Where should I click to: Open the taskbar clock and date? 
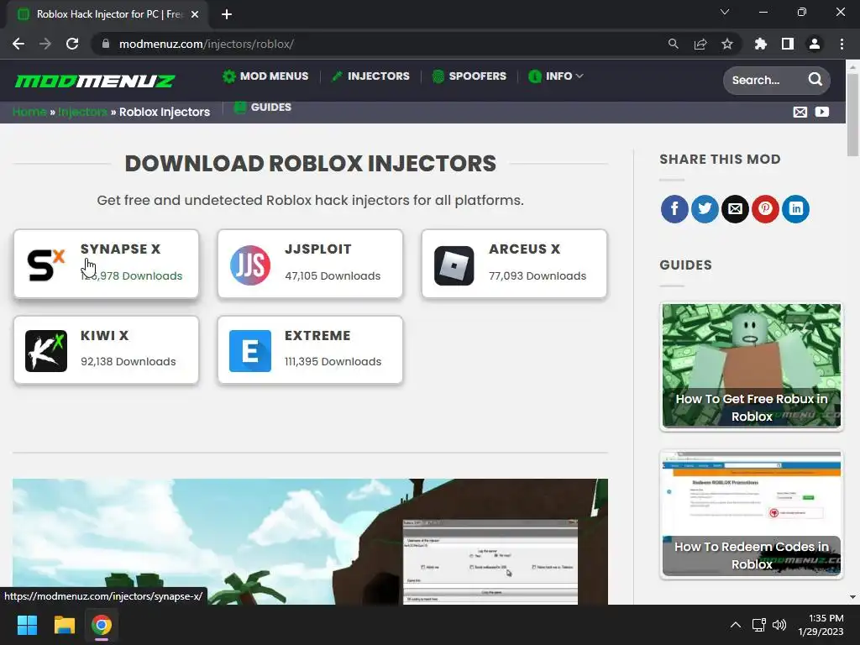(821, 625)
